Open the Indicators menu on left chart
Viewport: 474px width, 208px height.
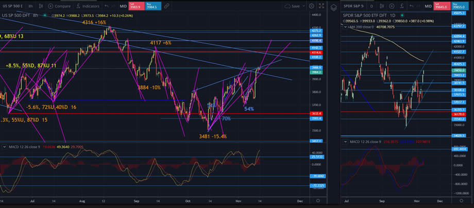pyautogui.click(x=89, y=6)
